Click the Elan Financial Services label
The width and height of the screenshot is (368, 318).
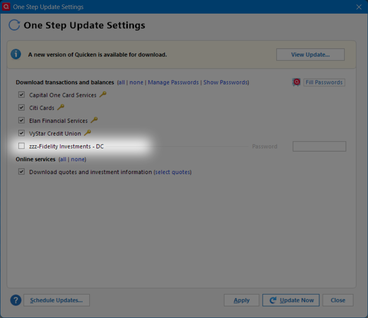coord(58,121)
